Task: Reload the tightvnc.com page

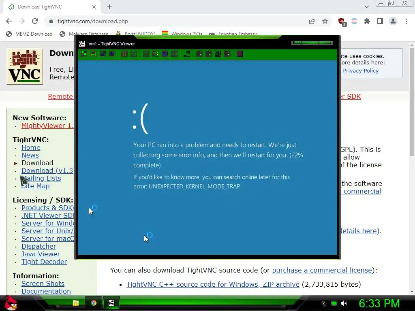Action: 35,21
